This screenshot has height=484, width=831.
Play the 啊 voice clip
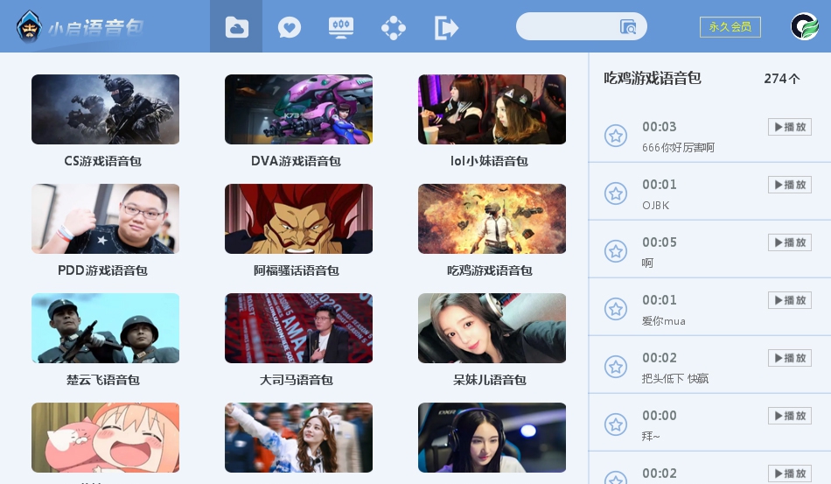pyautogui.click(x=790, y=242)
